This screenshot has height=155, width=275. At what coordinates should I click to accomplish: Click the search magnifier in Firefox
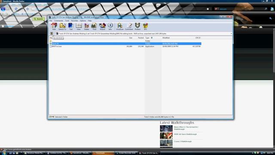(x=266, y=9)
